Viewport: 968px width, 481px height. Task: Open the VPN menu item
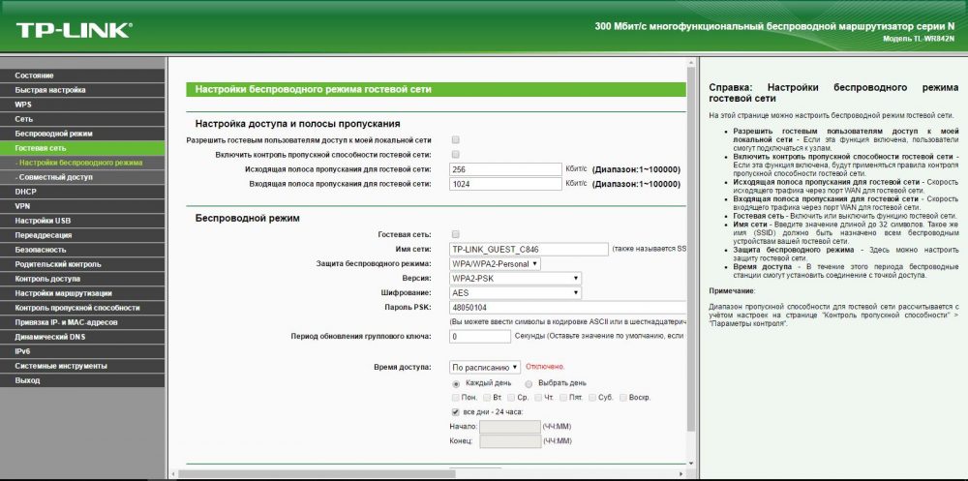point(82,206)
